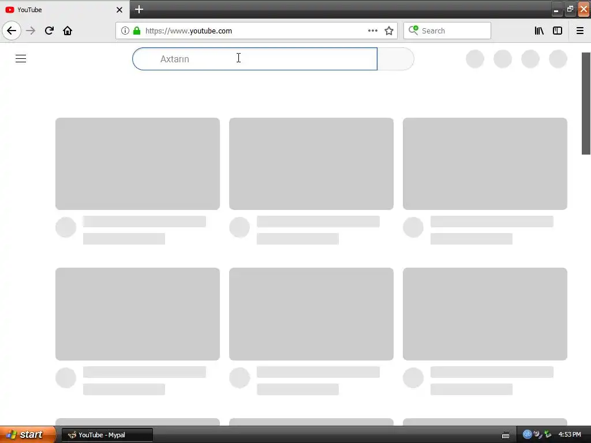Screen dimensions: 591x443
Task: Click the search engine magnifier icon
Action: [x=413, y=30]
